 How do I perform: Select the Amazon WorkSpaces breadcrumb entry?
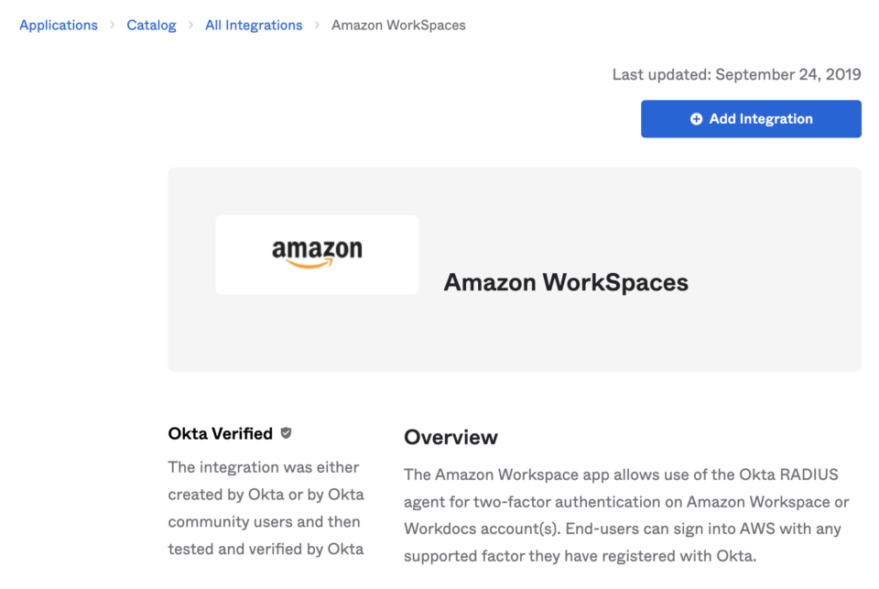tap(398, 25)
